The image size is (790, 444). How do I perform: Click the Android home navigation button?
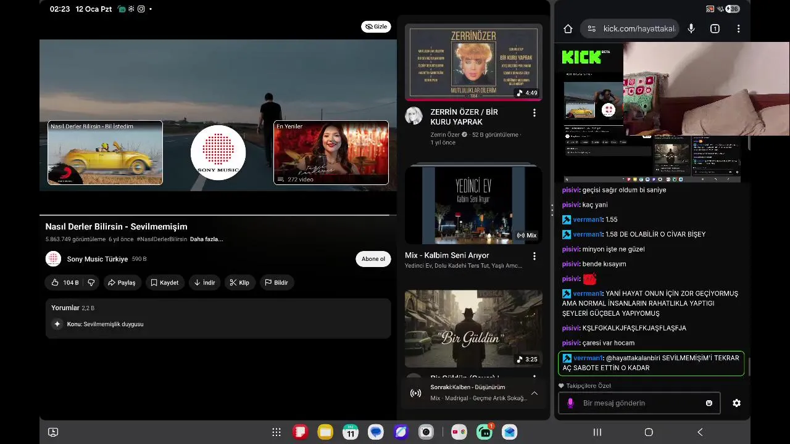(649, 432)
